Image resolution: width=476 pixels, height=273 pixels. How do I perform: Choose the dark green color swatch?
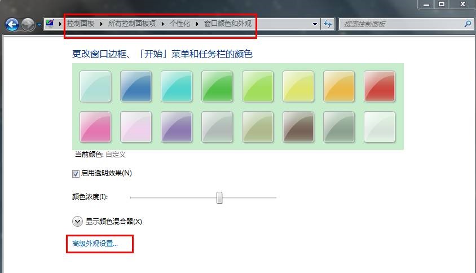click(x=217, y=86)
